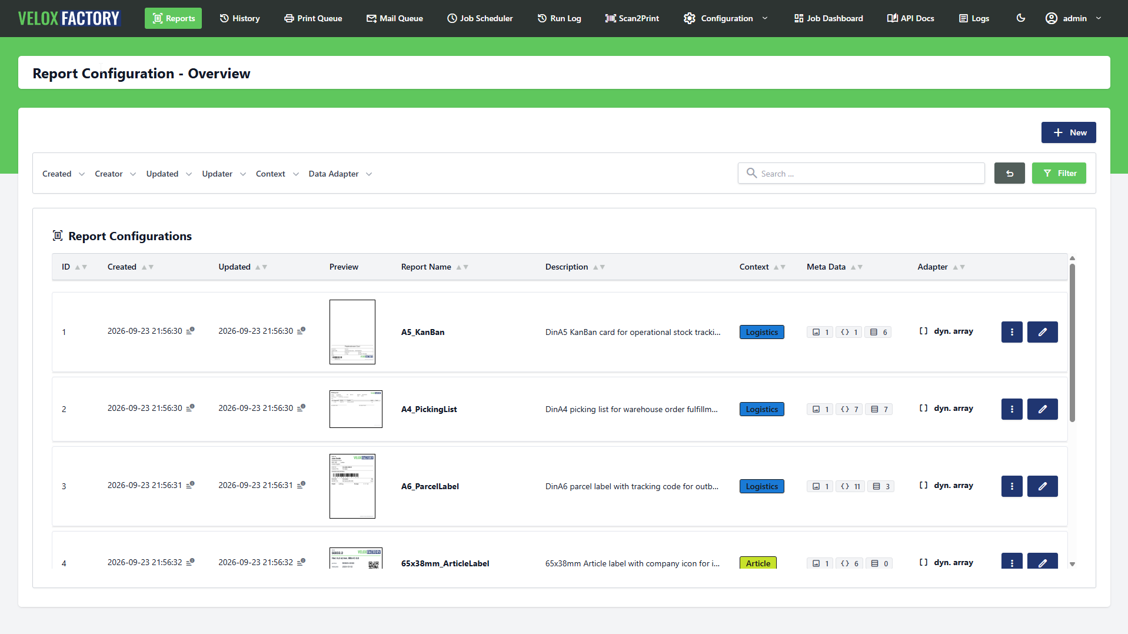Click the Logistics context badge for A5_KanBan
Screen dimensions: 1128x634
(x=761, y=332)
